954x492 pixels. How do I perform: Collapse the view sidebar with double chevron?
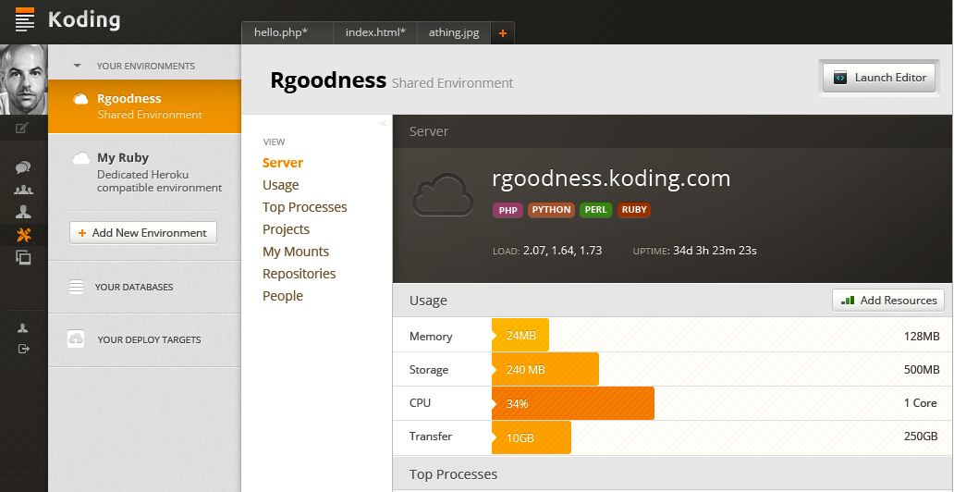click(x=383, y=124)
